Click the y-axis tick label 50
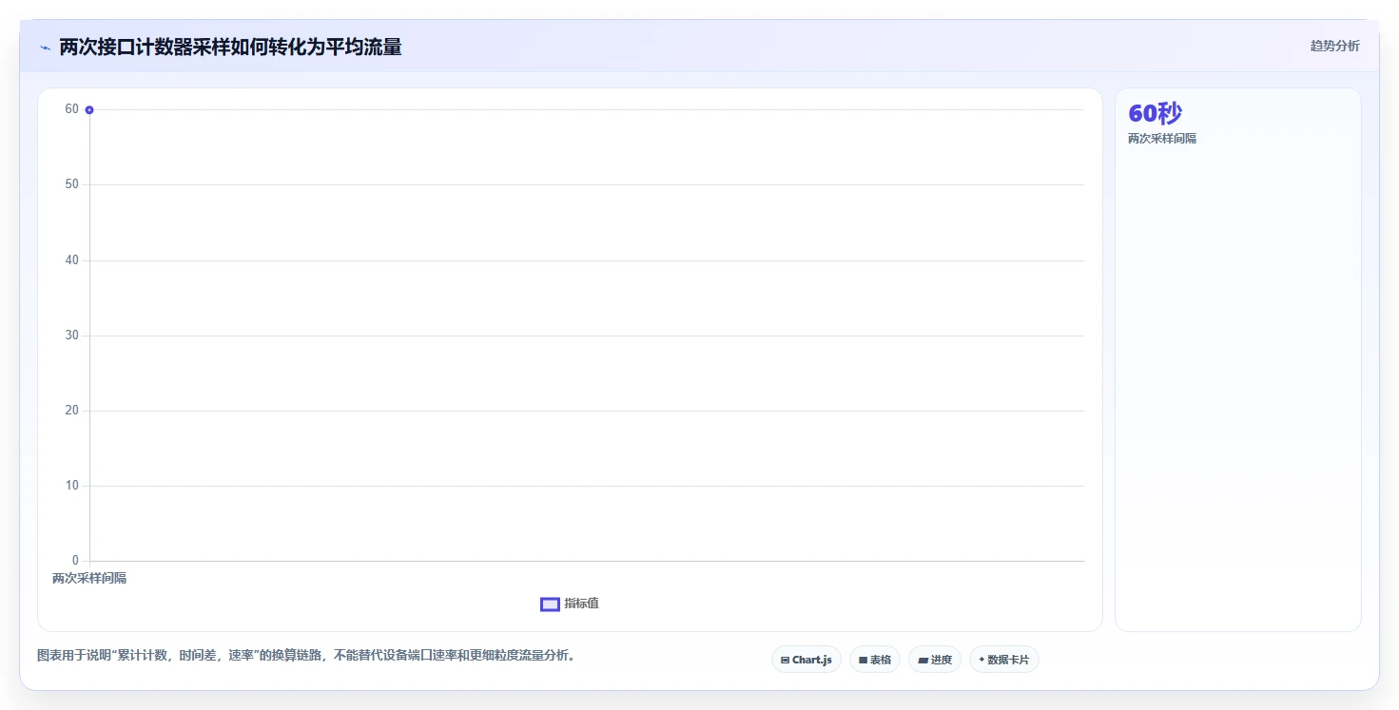The height and width of the screenshot is (710, 1399). [71, 184]
